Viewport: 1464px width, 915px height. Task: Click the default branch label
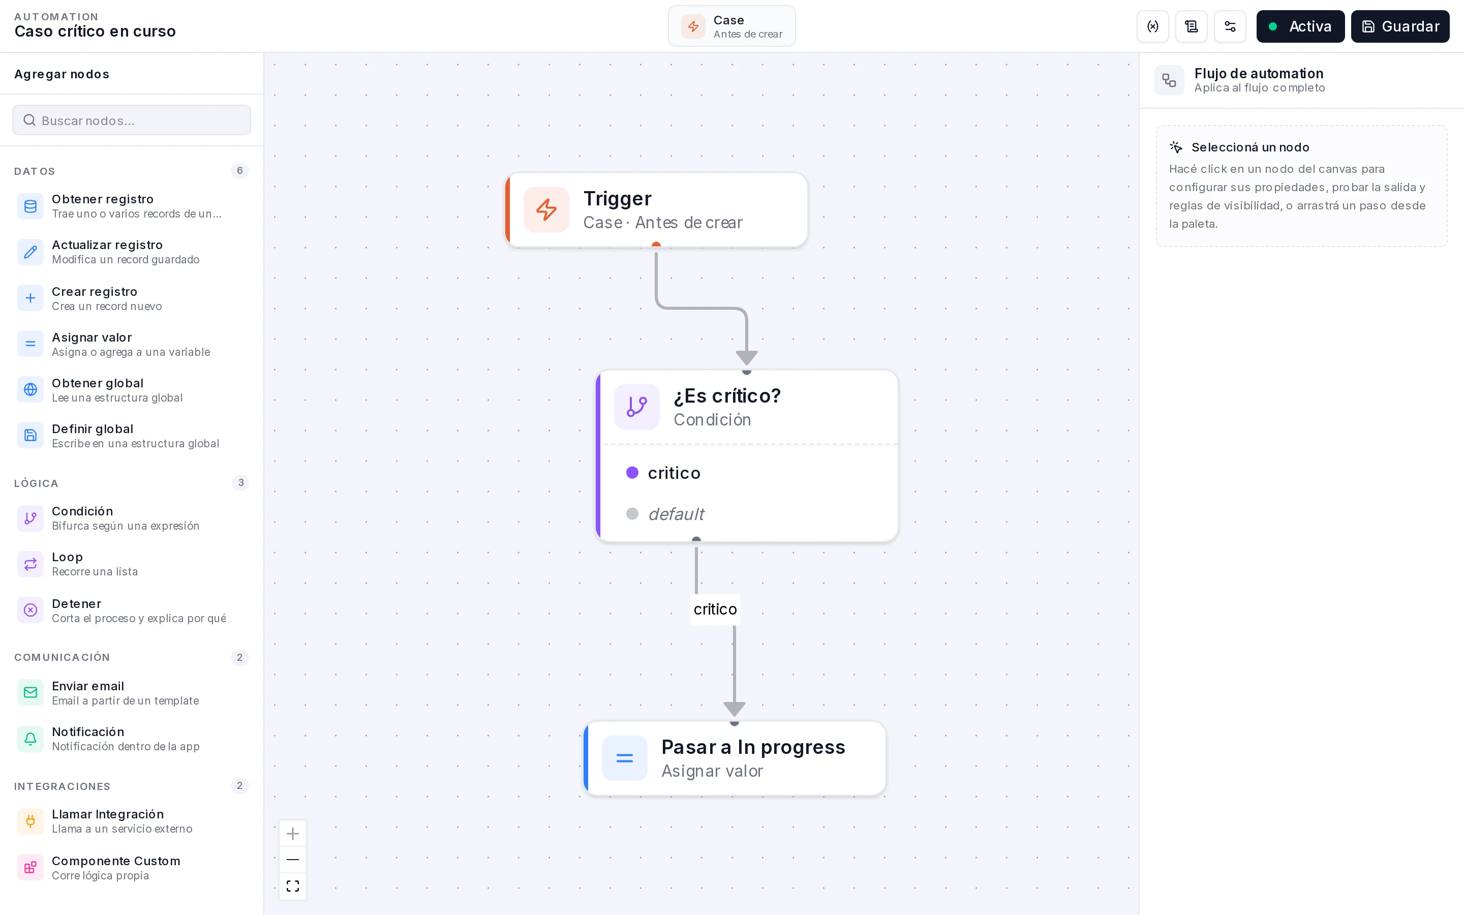pos(677,514)
